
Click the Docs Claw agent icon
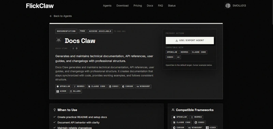[59, 40]
